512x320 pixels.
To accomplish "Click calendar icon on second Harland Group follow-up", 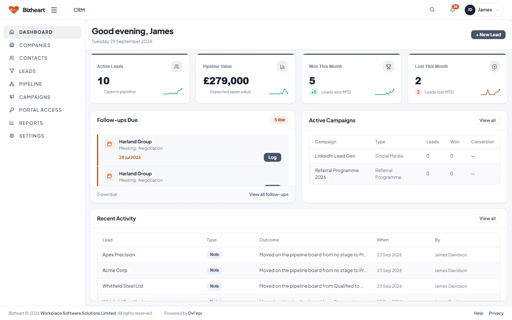I will pos(110,176).
